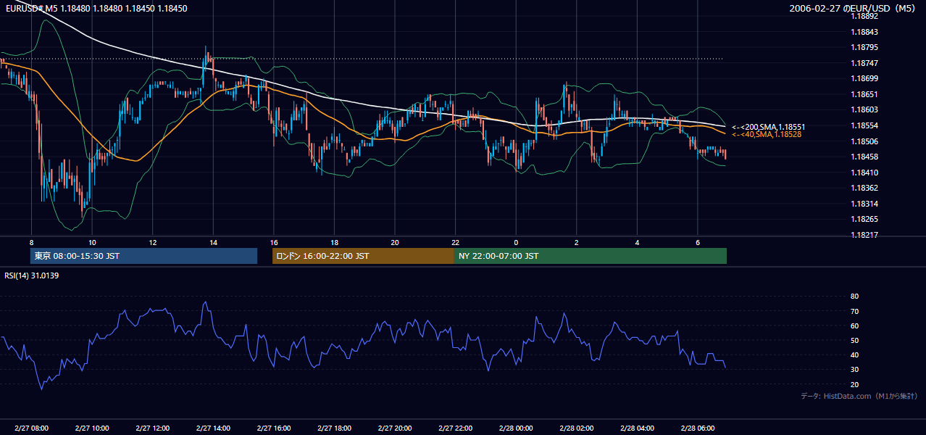Click RSI axis level 30
The image size is (926, 435).
tap(854, 370)
